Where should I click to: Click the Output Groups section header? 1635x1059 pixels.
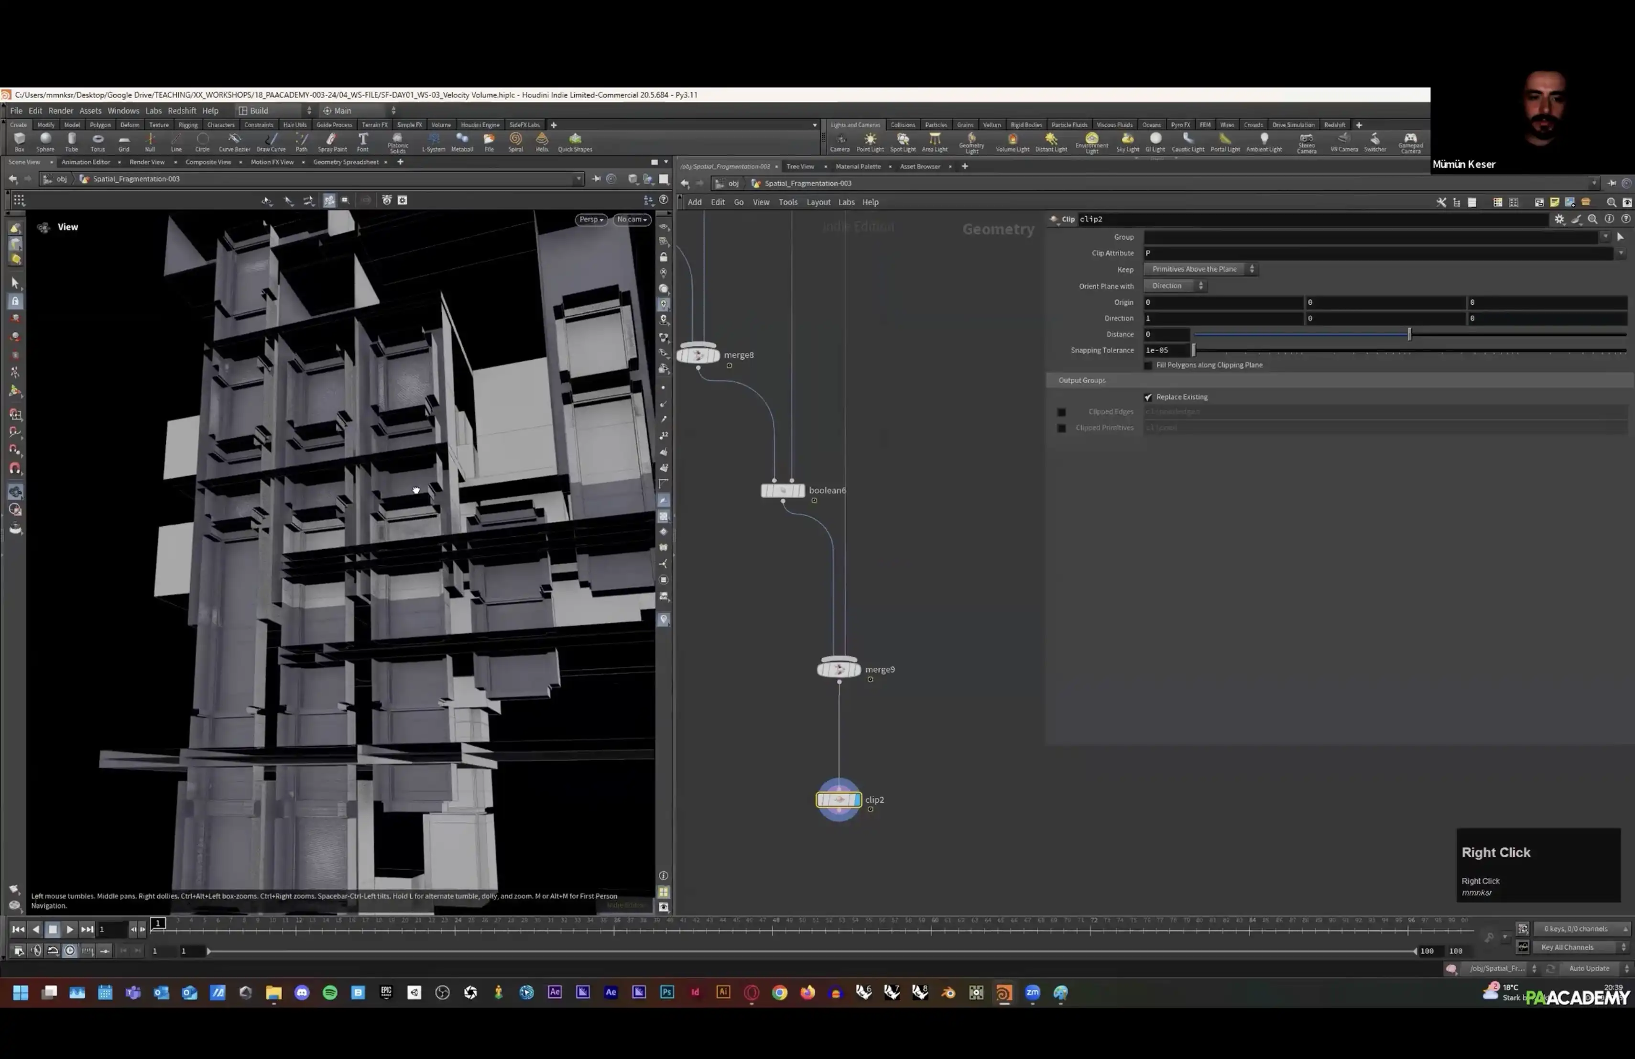point(1339,380)
